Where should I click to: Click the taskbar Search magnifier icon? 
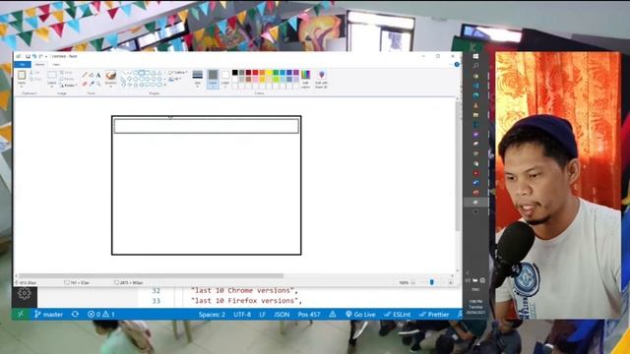475,66
